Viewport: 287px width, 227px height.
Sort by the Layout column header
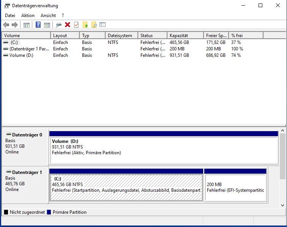click(x=65, y=36)
